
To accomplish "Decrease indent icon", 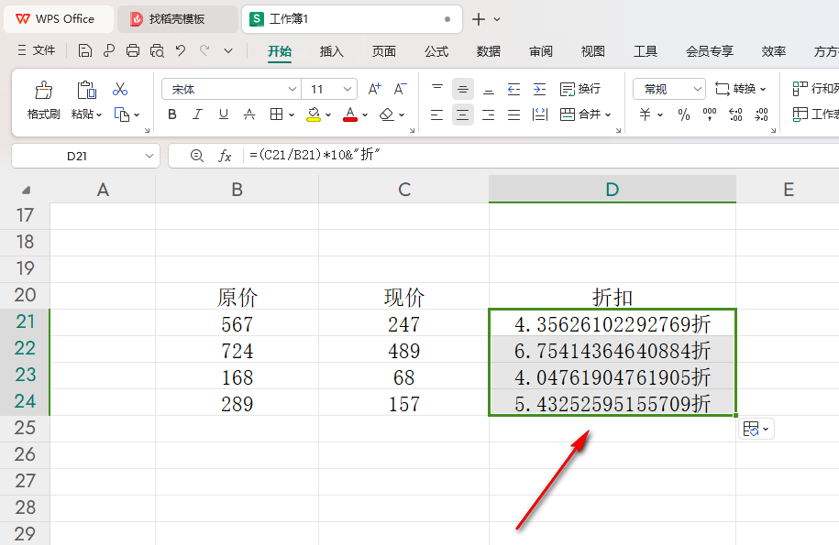I will click(513, 89).
